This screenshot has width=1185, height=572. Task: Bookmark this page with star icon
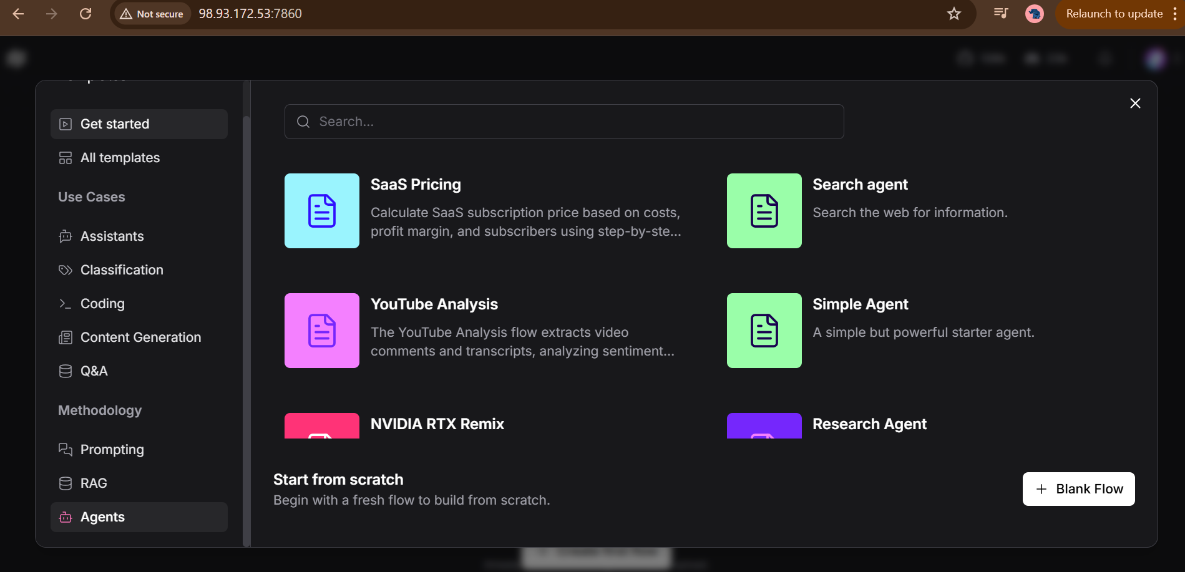[953, 14]
